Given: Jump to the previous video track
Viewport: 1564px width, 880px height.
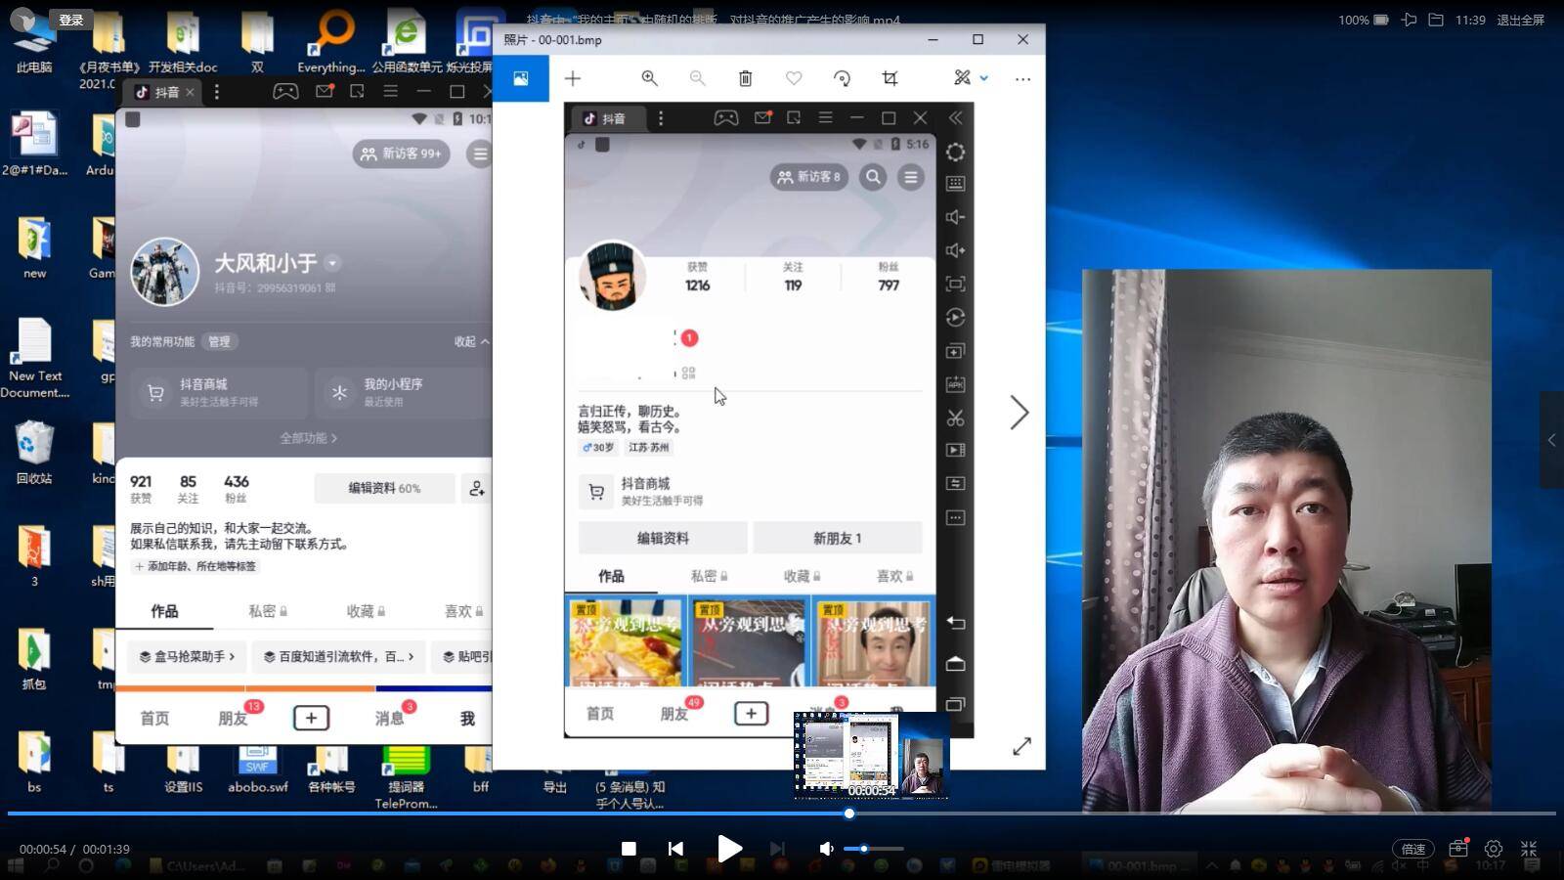Looking at the screenshot, I should click(675, 849).
